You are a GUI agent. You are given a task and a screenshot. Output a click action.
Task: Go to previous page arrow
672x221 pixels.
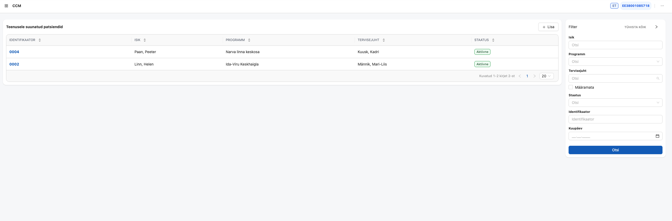[520, 76]
